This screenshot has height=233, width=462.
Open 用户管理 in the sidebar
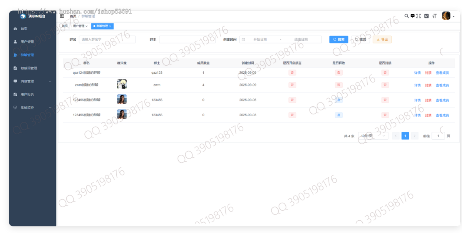click(33, 42)
